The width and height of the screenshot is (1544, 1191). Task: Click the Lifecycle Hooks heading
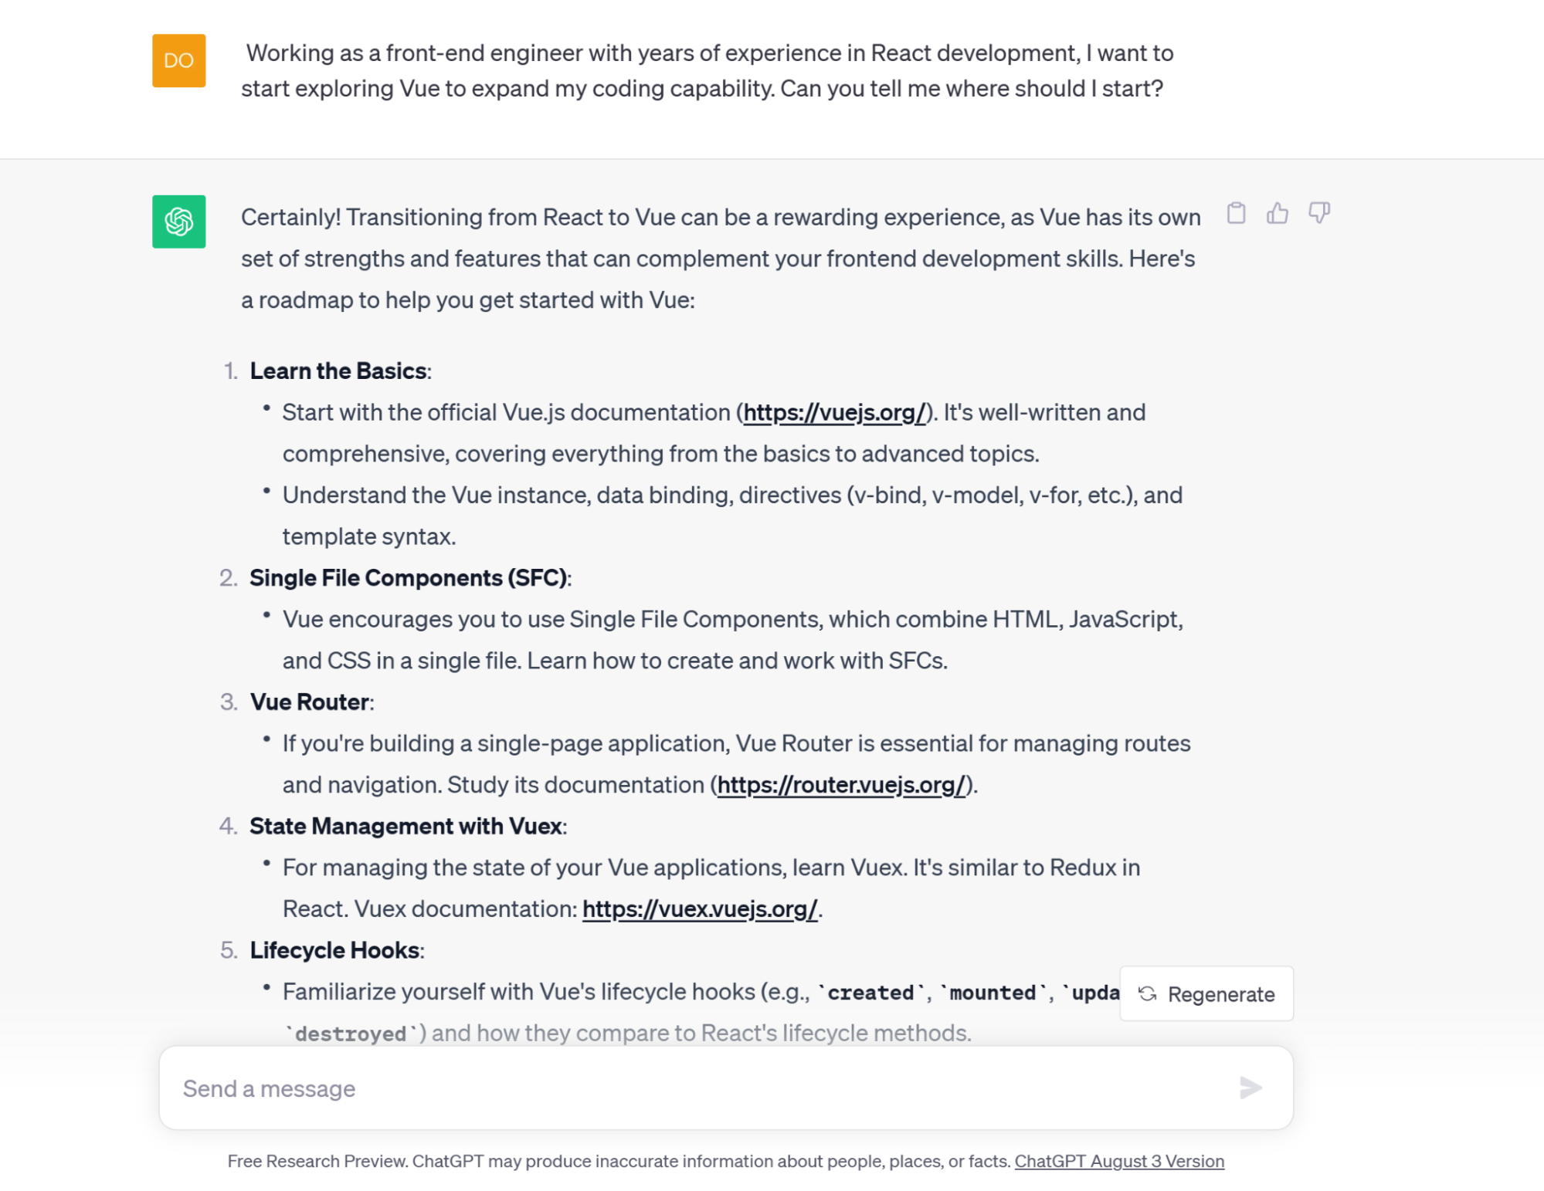click(x=335, y=950)
